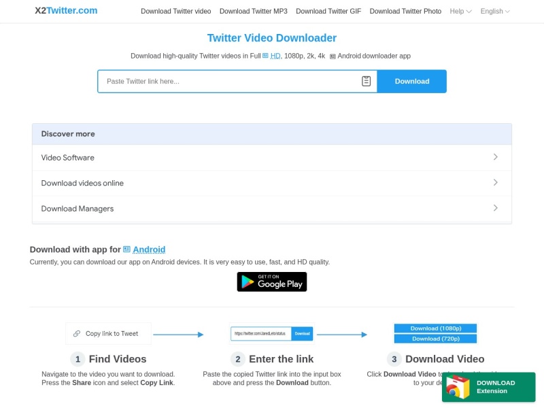Screen dimensions: 544x408
Task: Select the Twitter Video Downloader heading
Action: (271, 38)
